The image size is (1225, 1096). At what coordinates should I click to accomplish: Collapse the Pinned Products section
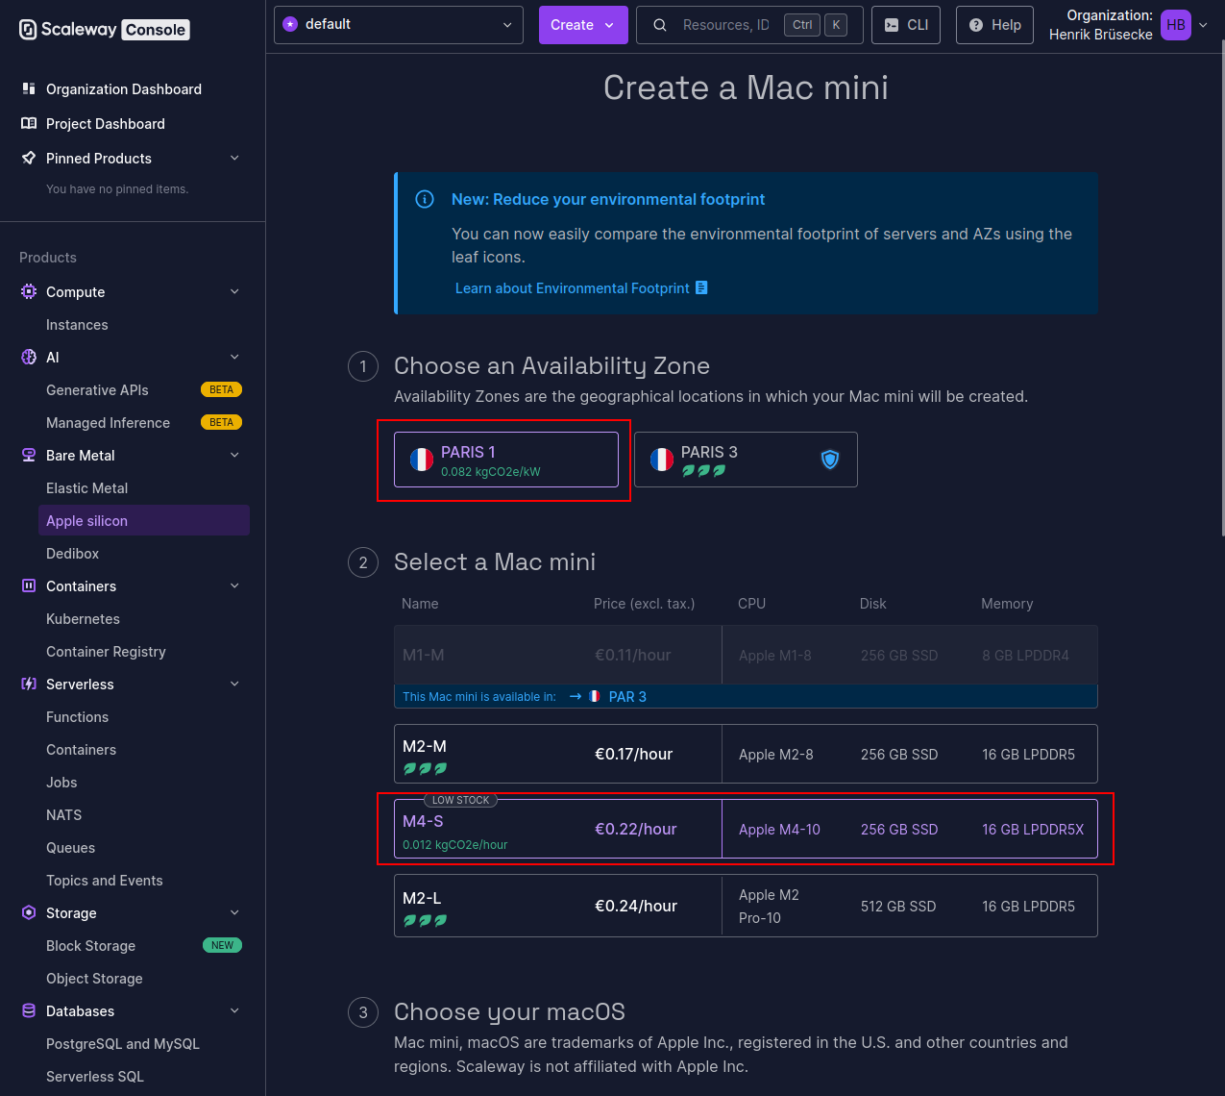[234, 158]
